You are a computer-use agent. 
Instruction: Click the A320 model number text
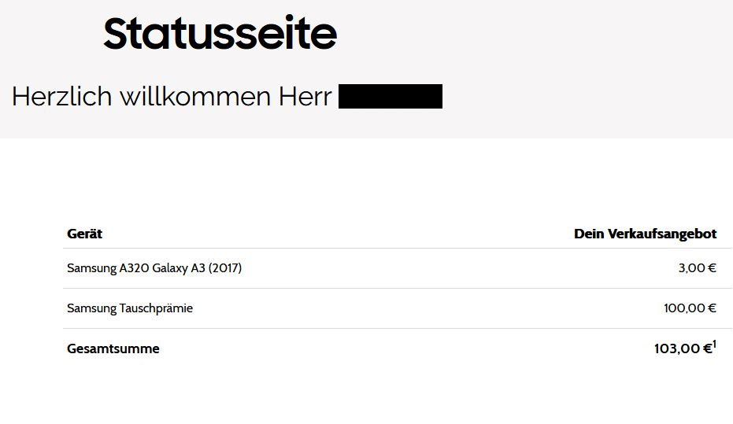tap(135, 268)
